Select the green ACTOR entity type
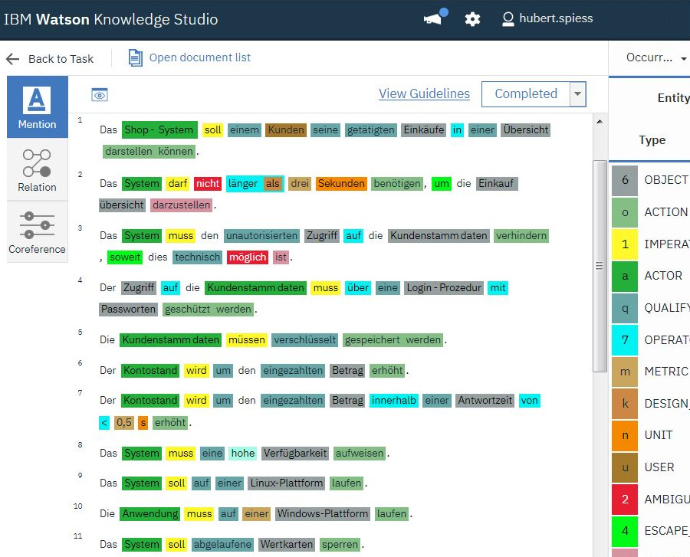This screenshot has height=557, width=690. pos(625,276)
